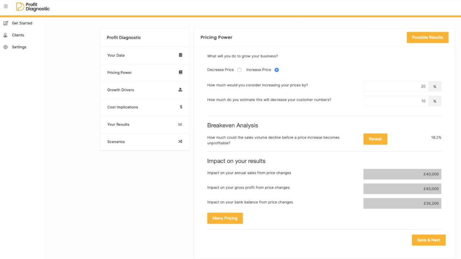Click the percent sign beside customer decrease
The width and height of the screenshot is (461, 259).
(435, 101)
